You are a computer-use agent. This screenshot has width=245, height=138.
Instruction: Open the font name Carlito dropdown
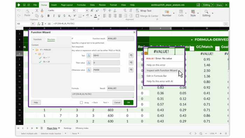74,11
